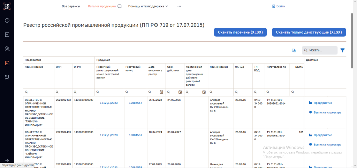Click the chat bubble icon beside Каталог продукции
This screenshot has width=357, height=168.
coord(120,6)
